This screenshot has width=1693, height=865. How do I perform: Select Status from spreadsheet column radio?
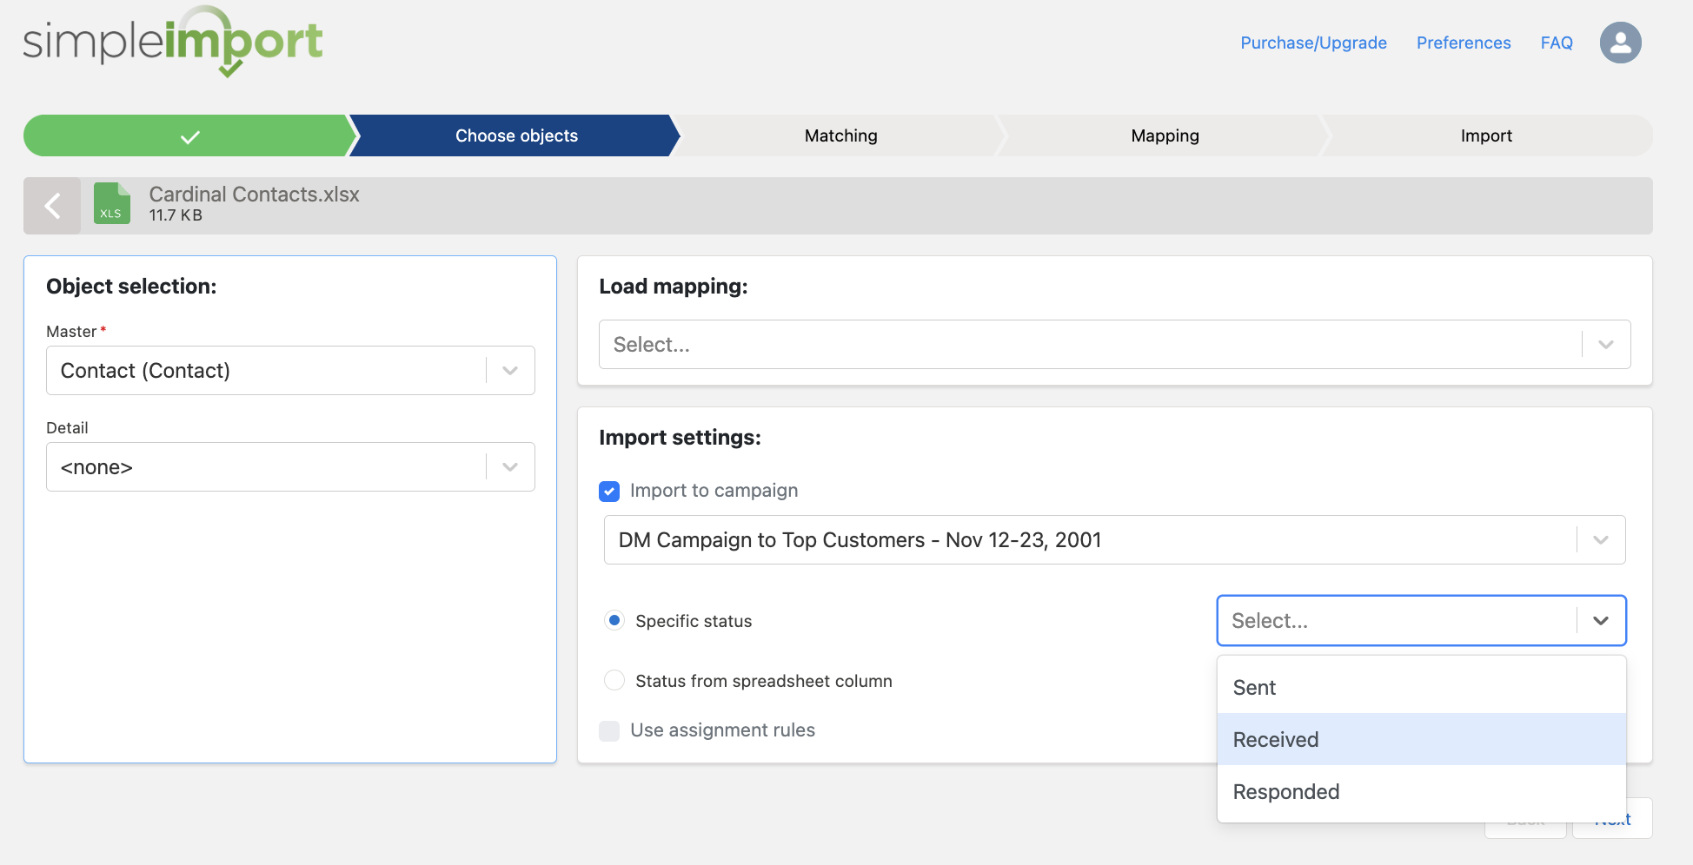pyautogui.click(x=614, y=681)
